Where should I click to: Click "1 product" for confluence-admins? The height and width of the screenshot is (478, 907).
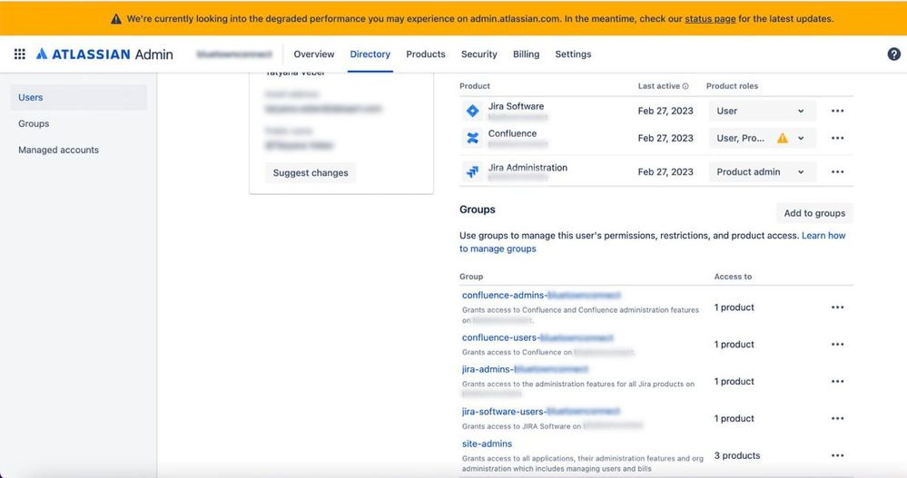click(734, 307)
